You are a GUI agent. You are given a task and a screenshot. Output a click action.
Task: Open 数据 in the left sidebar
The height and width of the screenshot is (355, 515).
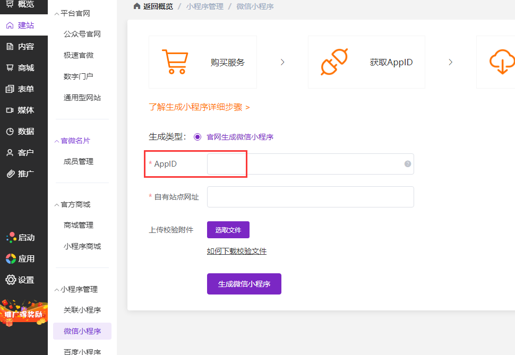24,131
